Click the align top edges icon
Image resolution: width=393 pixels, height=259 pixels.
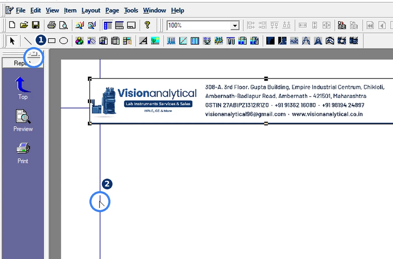(274, 25)
